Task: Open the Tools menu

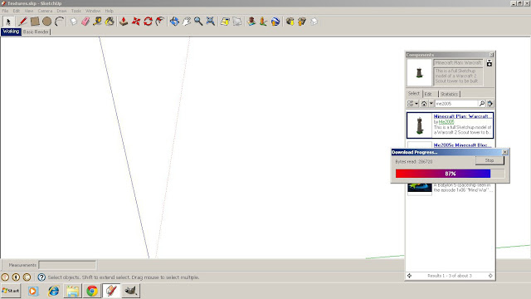Action: 76,11
